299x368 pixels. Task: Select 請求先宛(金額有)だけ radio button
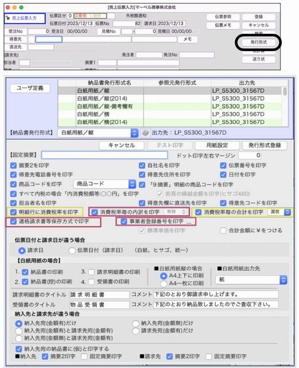[135, 331]
